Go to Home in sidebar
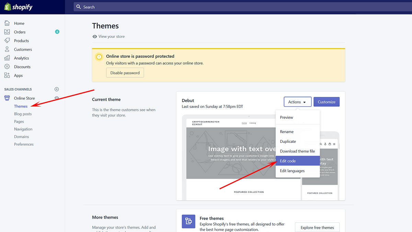The width and height of the screenshot is (412, 232). point(19,23)
